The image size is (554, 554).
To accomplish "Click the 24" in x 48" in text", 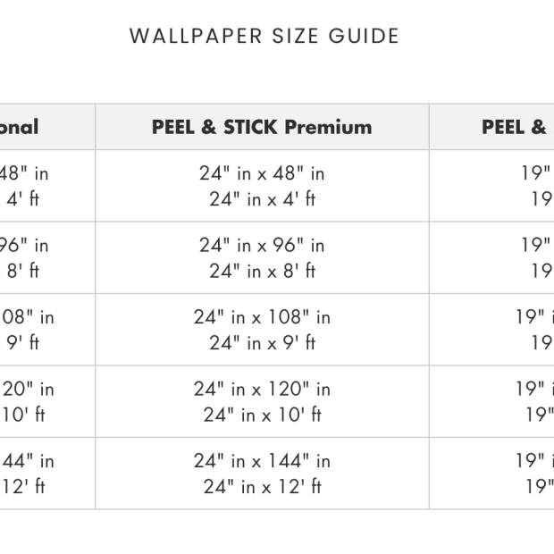I will pos(262,173).
